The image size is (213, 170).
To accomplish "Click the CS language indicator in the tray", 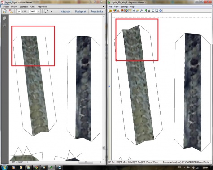I will coord(180,167).
